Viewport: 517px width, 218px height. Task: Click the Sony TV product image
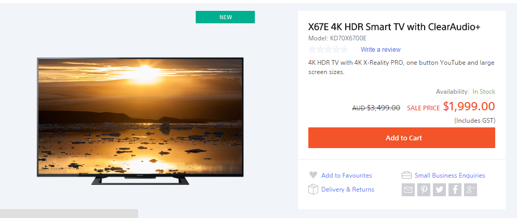coord(140,121)
